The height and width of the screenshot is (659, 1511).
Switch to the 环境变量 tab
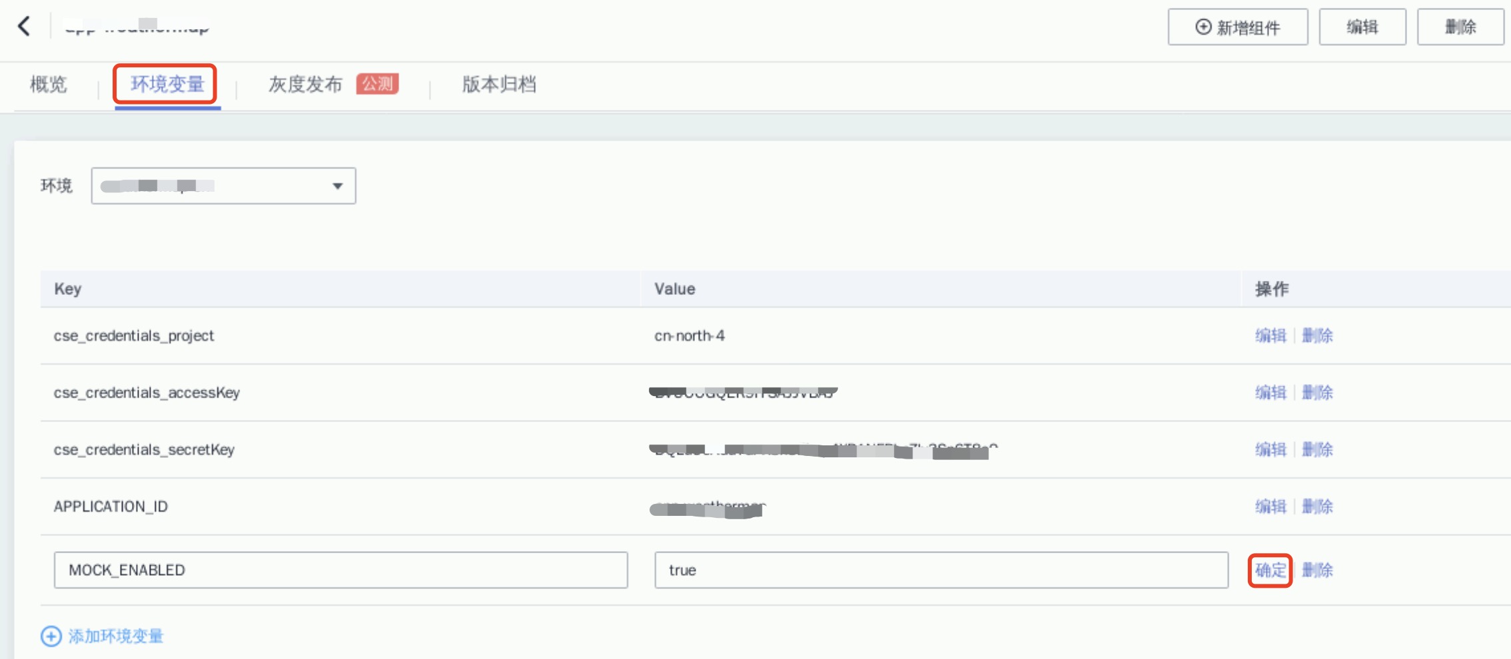point(167,85)
